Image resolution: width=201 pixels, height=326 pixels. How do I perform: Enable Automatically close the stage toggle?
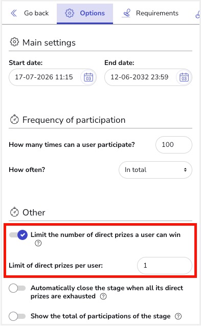click(17, 288)
